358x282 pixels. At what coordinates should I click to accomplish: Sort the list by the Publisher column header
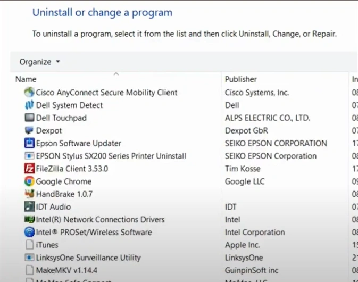pyautogui.click(x=241, y=79)
